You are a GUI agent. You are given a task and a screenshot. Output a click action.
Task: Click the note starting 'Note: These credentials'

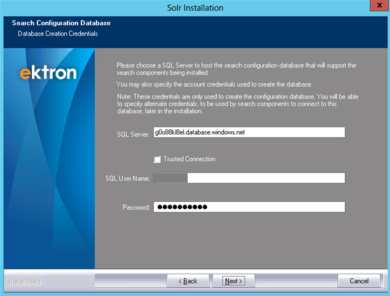coord(237,104)
